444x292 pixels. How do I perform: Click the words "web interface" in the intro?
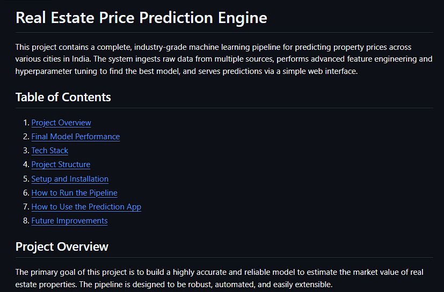tap(332, 71)
